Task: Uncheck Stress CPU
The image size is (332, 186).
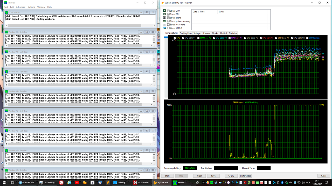Action: click(x=169, y=11)
